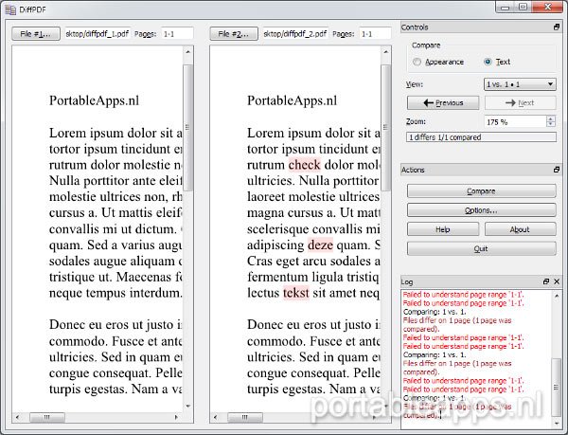Click the left document's horizontal scrollbar thumb

[x=42, y=417]
